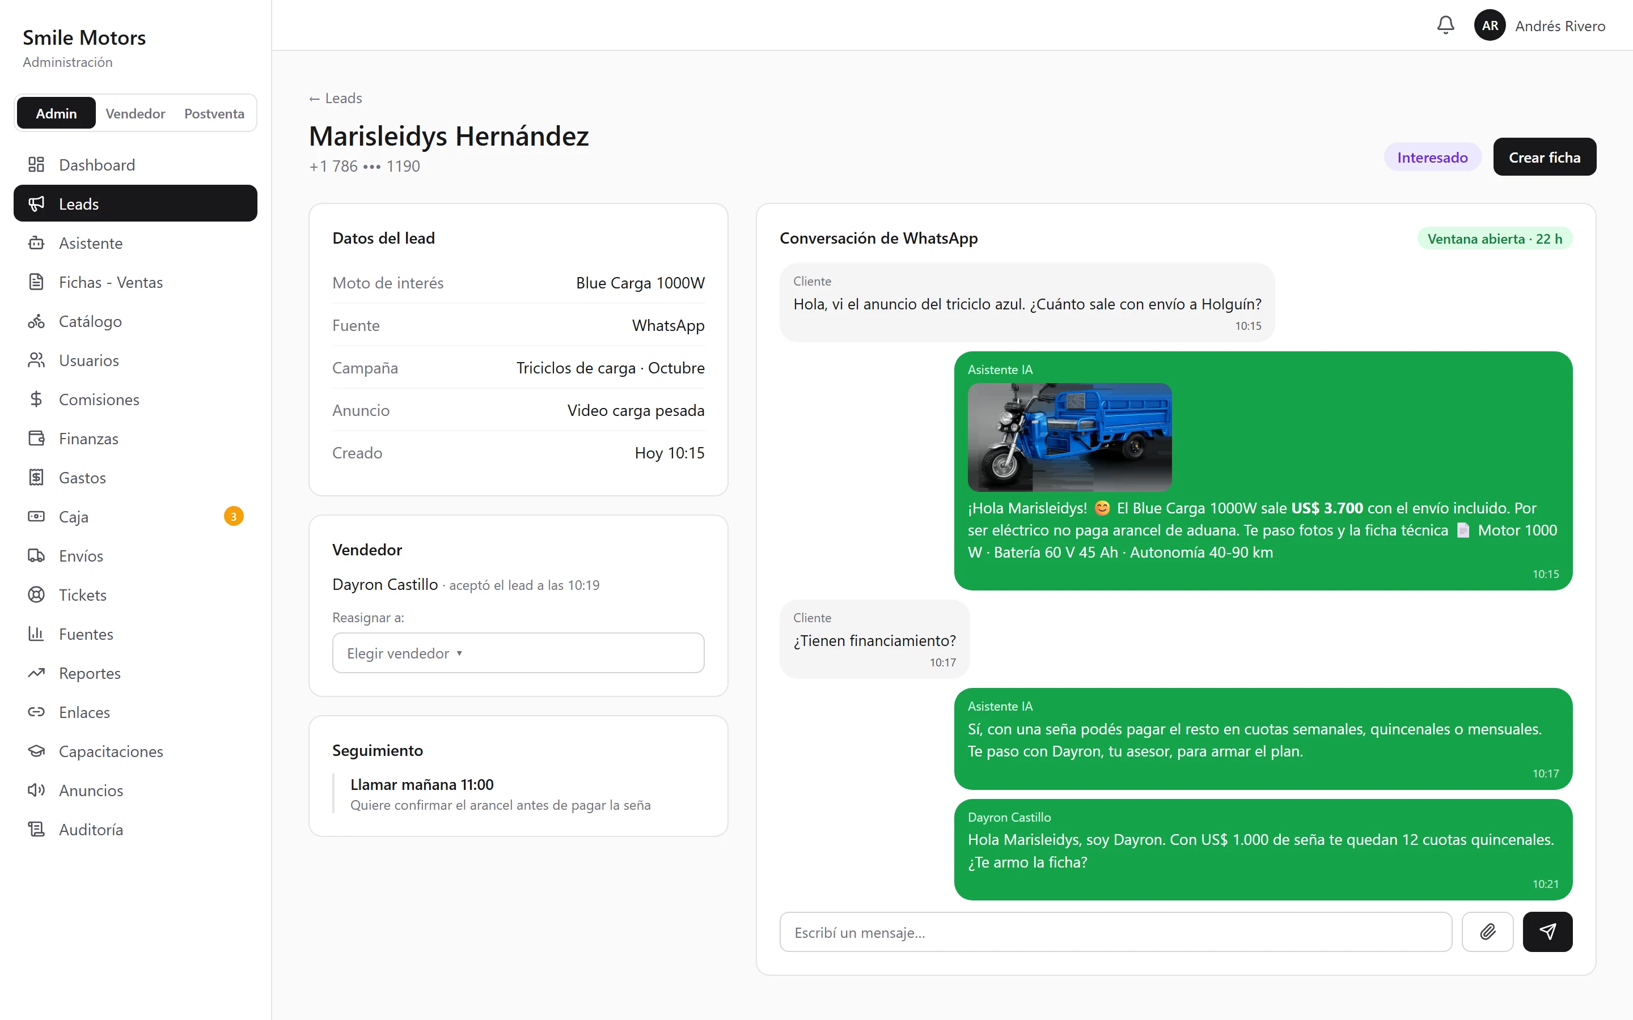
Task: Open Auditoría scroll icon
Action: 36,830
